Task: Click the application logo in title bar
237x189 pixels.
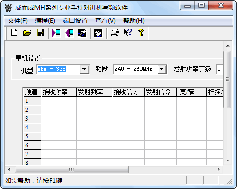Action: pyautogui.click(x=8, y=8)
